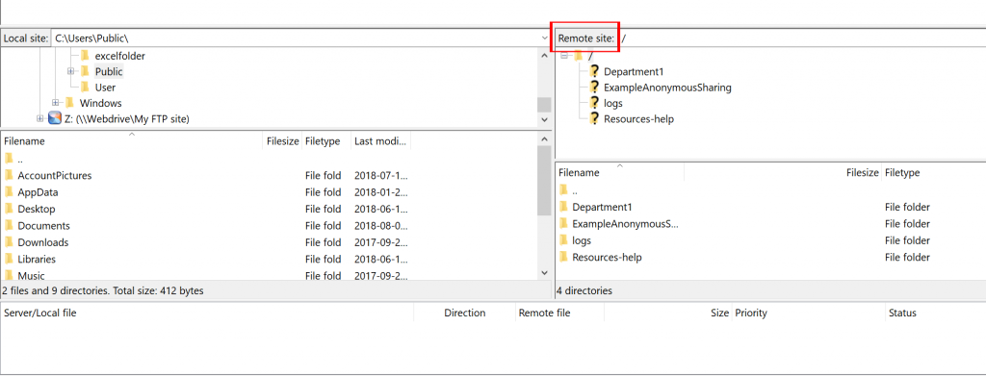Click the '2 files and 9 directories' status text

pyautogui.click(x=103, y=290)
